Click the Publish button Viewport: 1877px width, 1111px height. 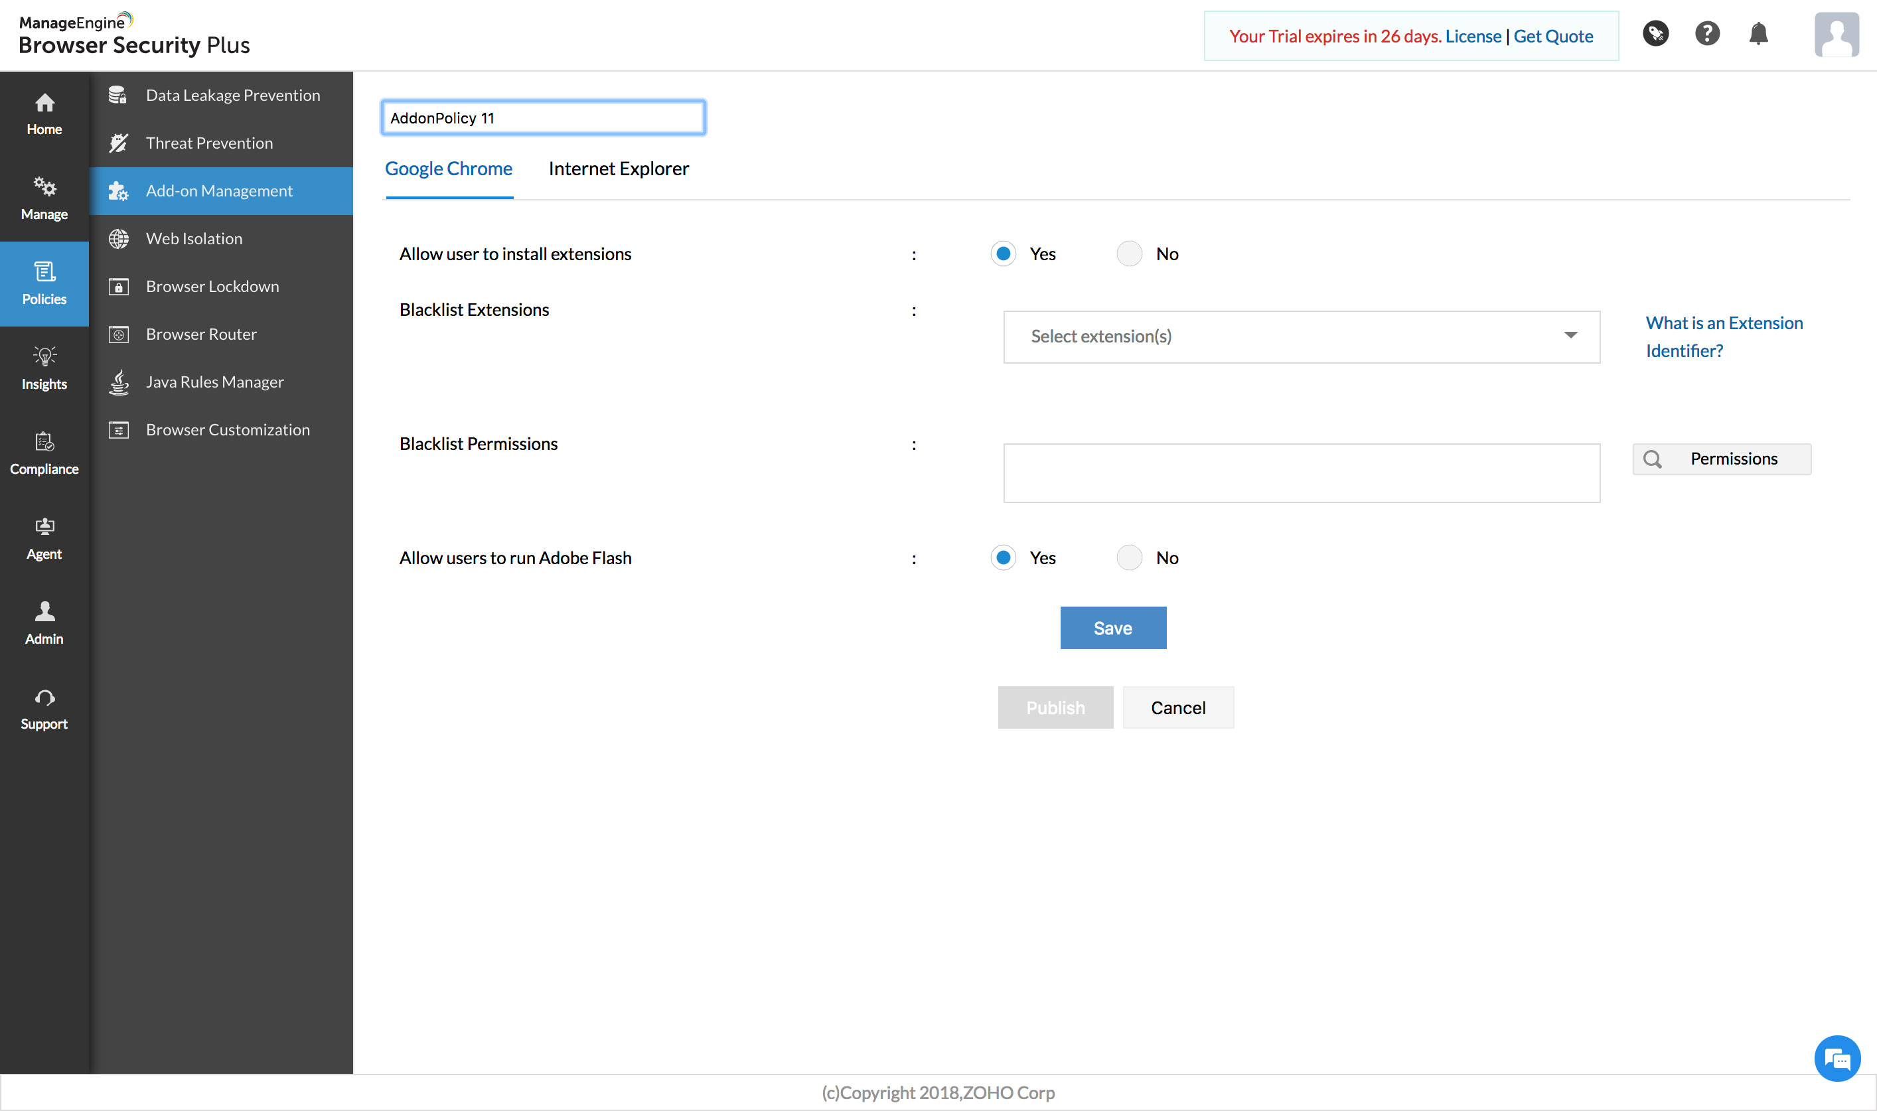click(1055, 707)
